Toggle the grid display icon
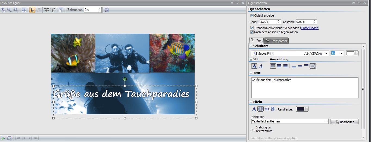This screenshot has width=371, height=142. pos(24,10)
